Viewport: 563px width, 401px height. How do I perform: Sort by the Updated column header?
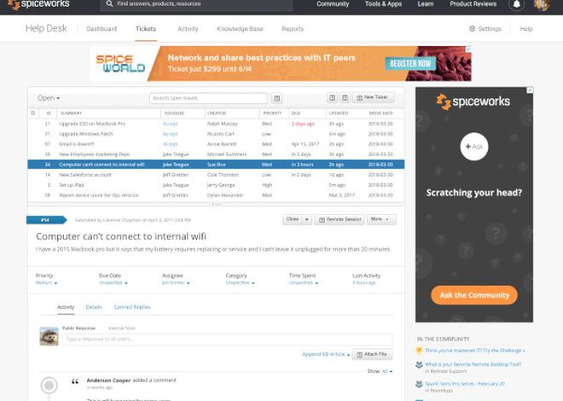pos(339,113)
